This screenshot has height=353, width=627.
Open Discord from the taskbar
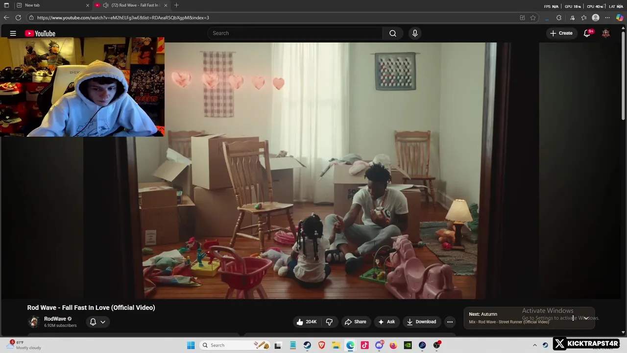pyautogui.click(x=379, y=345)
